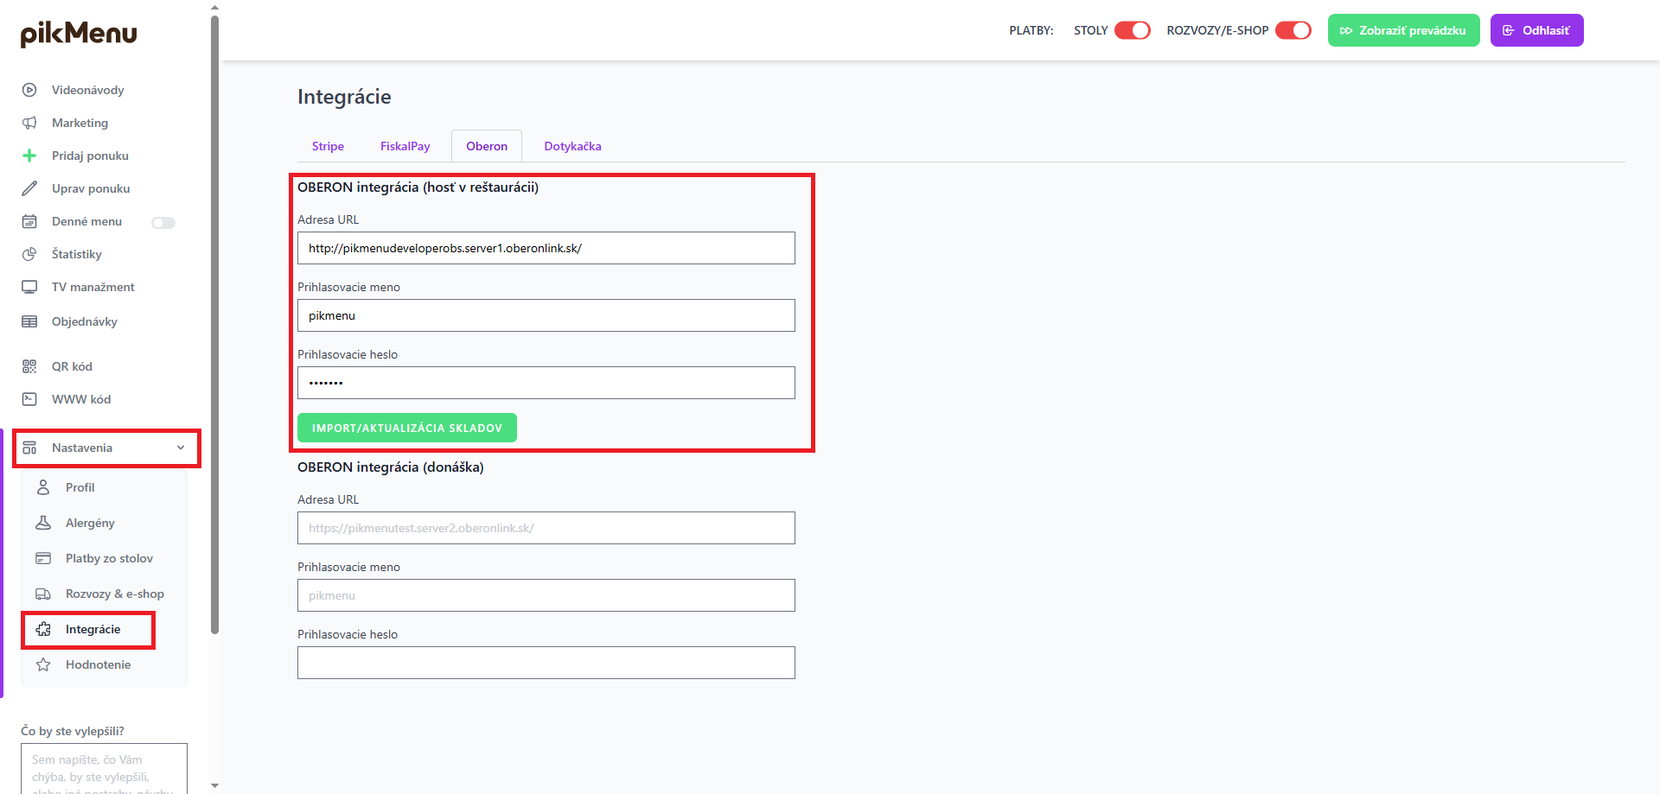Click the TV manažment monitor icon

(x=29, y=287)
